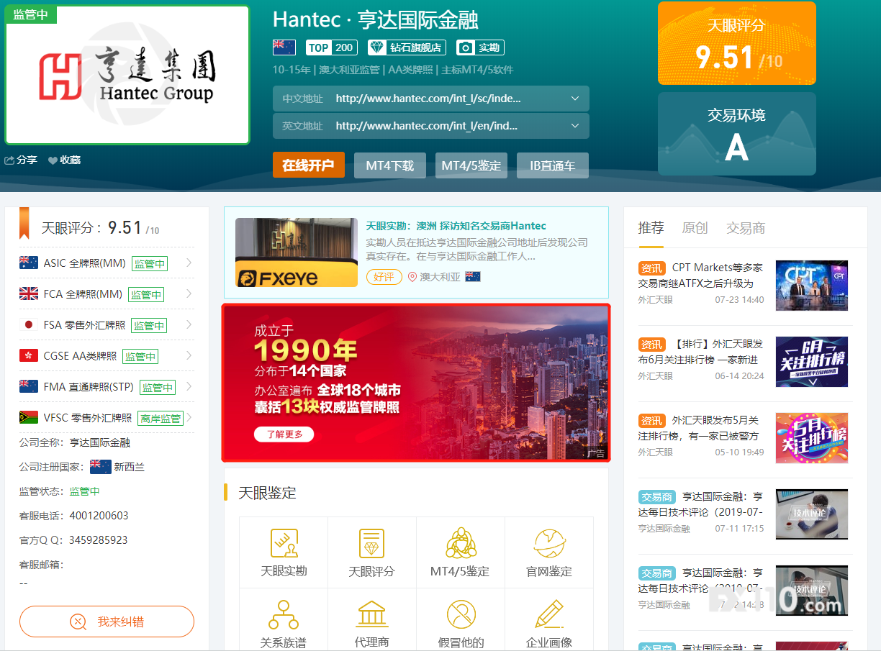Open the 企业画像 pencil icon

click(549, 615)
